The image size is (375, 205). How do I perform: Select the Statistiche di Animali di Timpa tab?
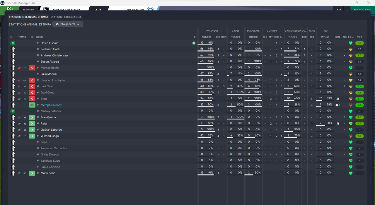click(x=28, y=17)
